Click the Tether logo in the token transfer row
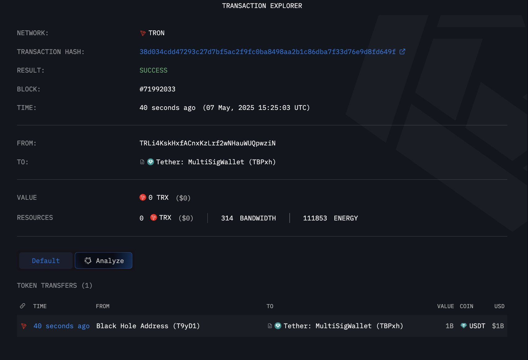The height and width of the screenshot is (360, 528). [x=278, y=326]
